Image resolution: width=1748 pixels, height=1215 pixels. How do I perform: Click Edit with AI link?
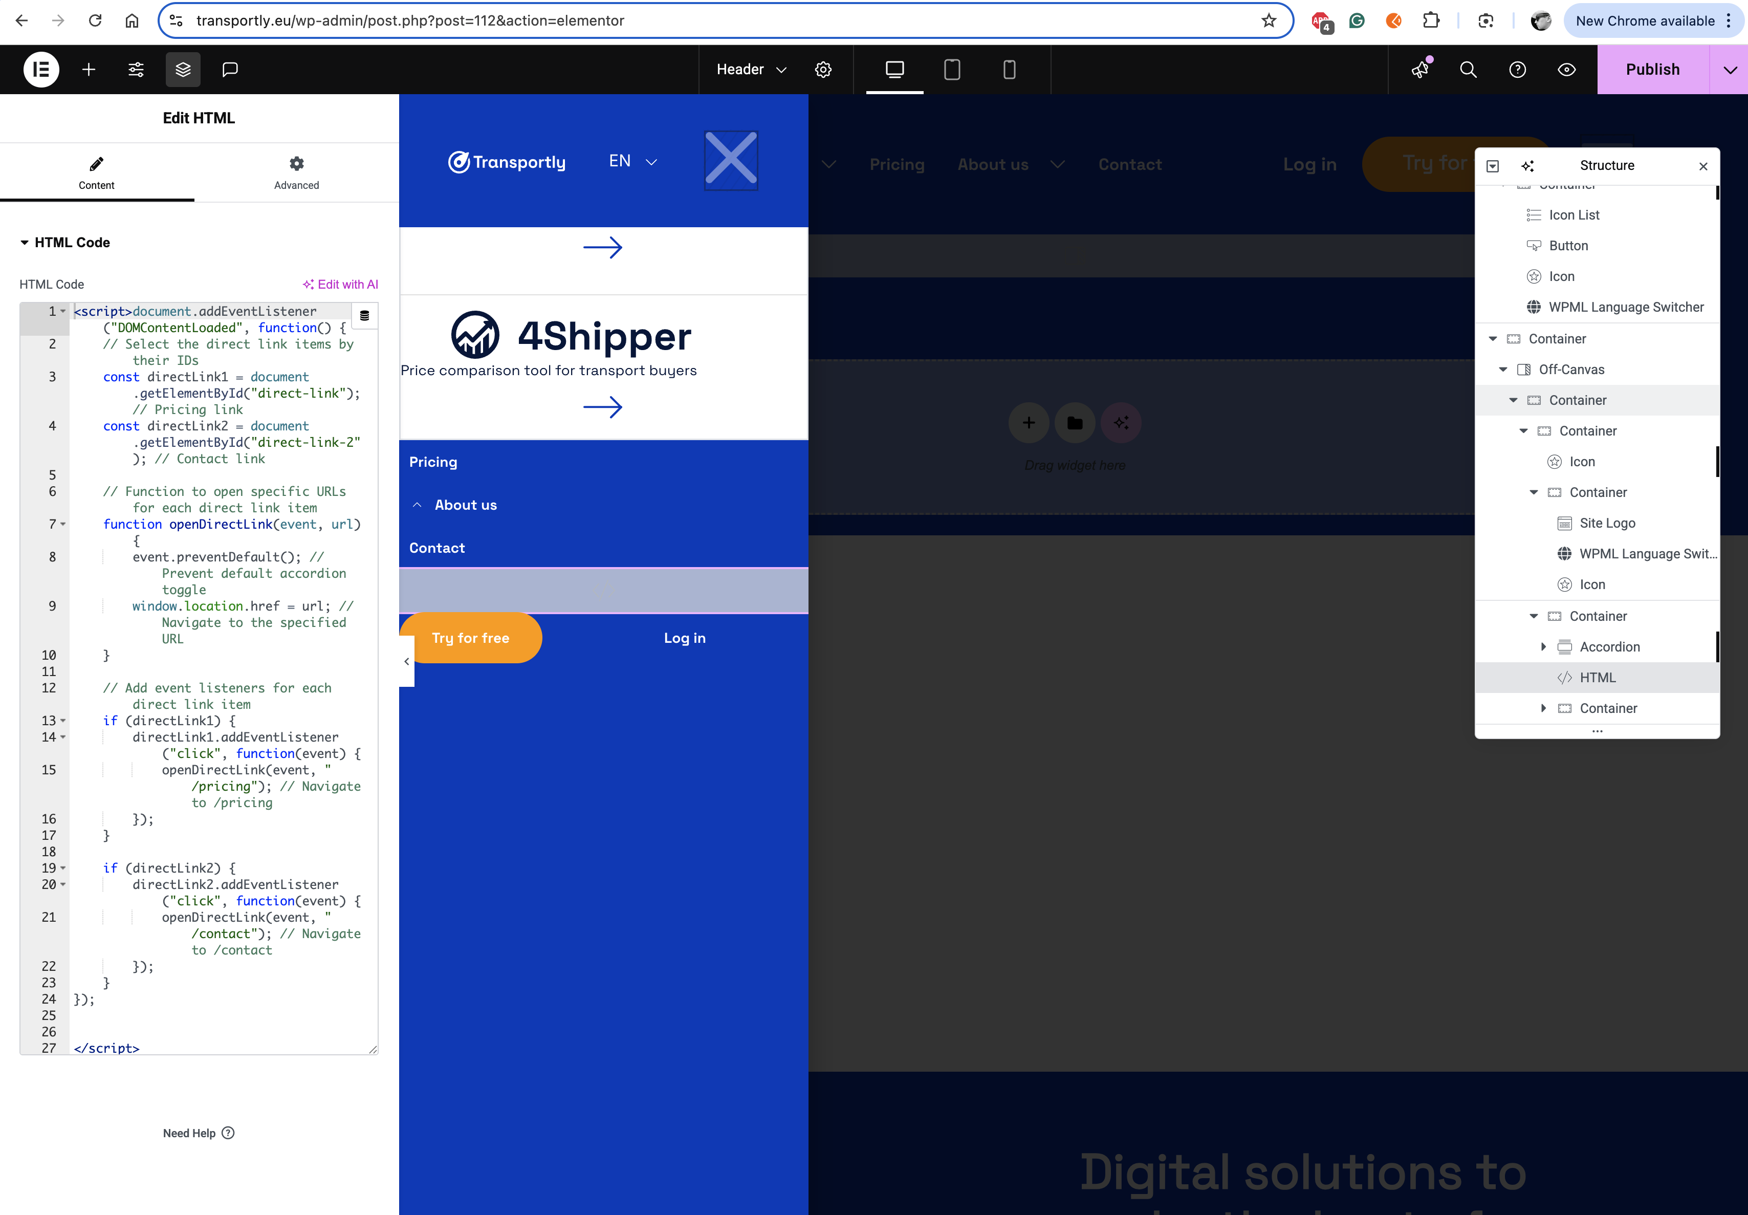pos(340,284)
